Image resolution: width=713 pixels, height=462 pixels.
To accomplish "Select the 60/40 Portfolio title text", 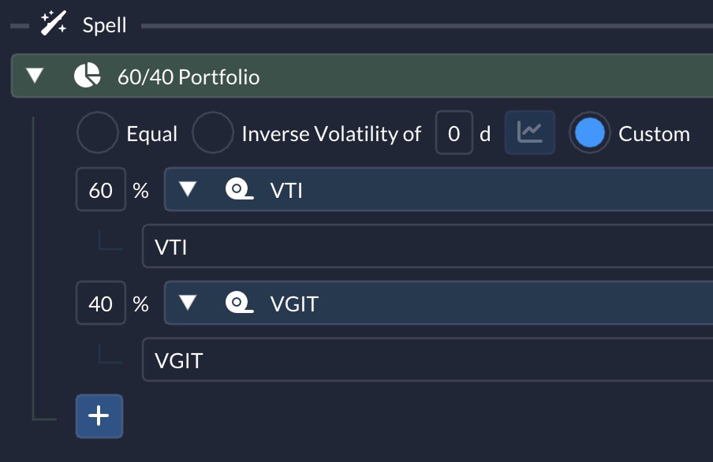I will point(189,76).
